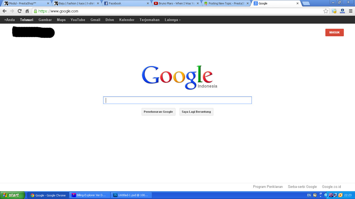Open Terjemahan translation service
355x199 pixels.
pyautogui.click(x=149, y=20)
